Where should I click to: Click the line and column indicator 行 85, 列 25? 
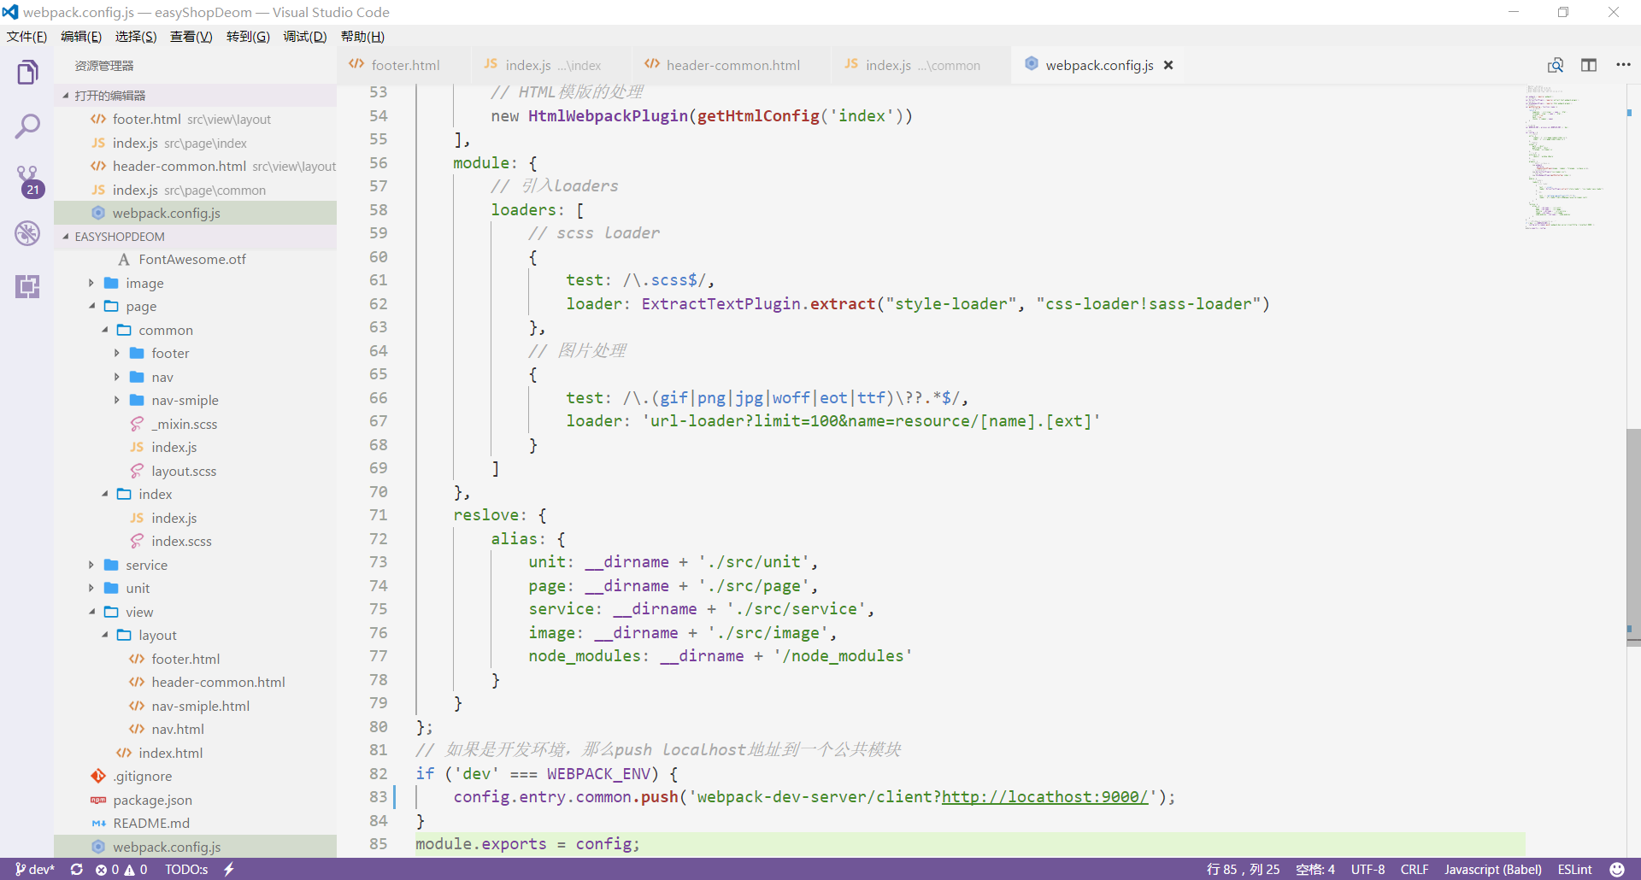point(1243,869)
